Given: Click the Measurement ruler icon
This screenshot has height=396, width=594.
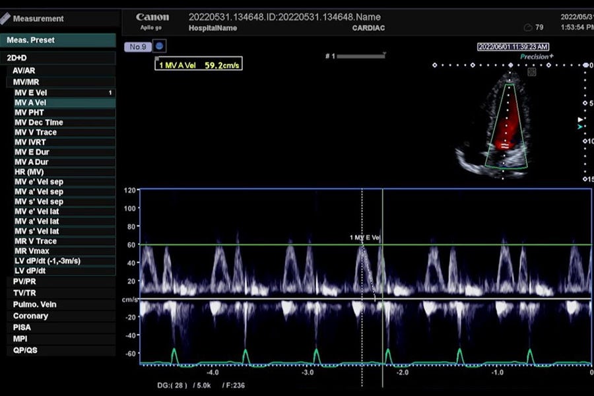Looking at the screenshot, I should click(x=5, y=18).
